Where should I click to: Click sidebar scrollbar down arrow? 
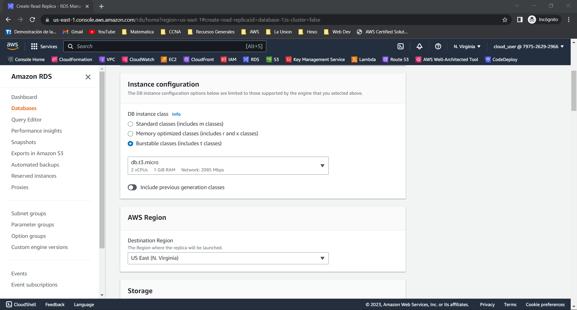tap(102, 295)
